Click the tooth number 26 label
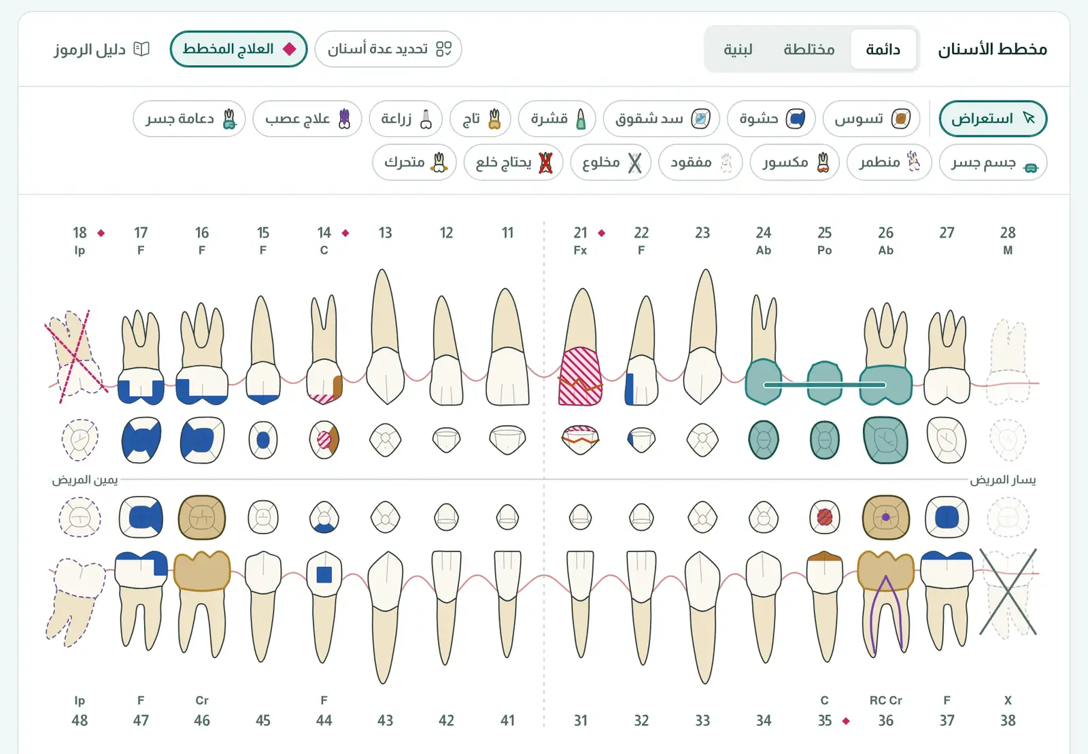1088x754 pixels. coord(885,233)
